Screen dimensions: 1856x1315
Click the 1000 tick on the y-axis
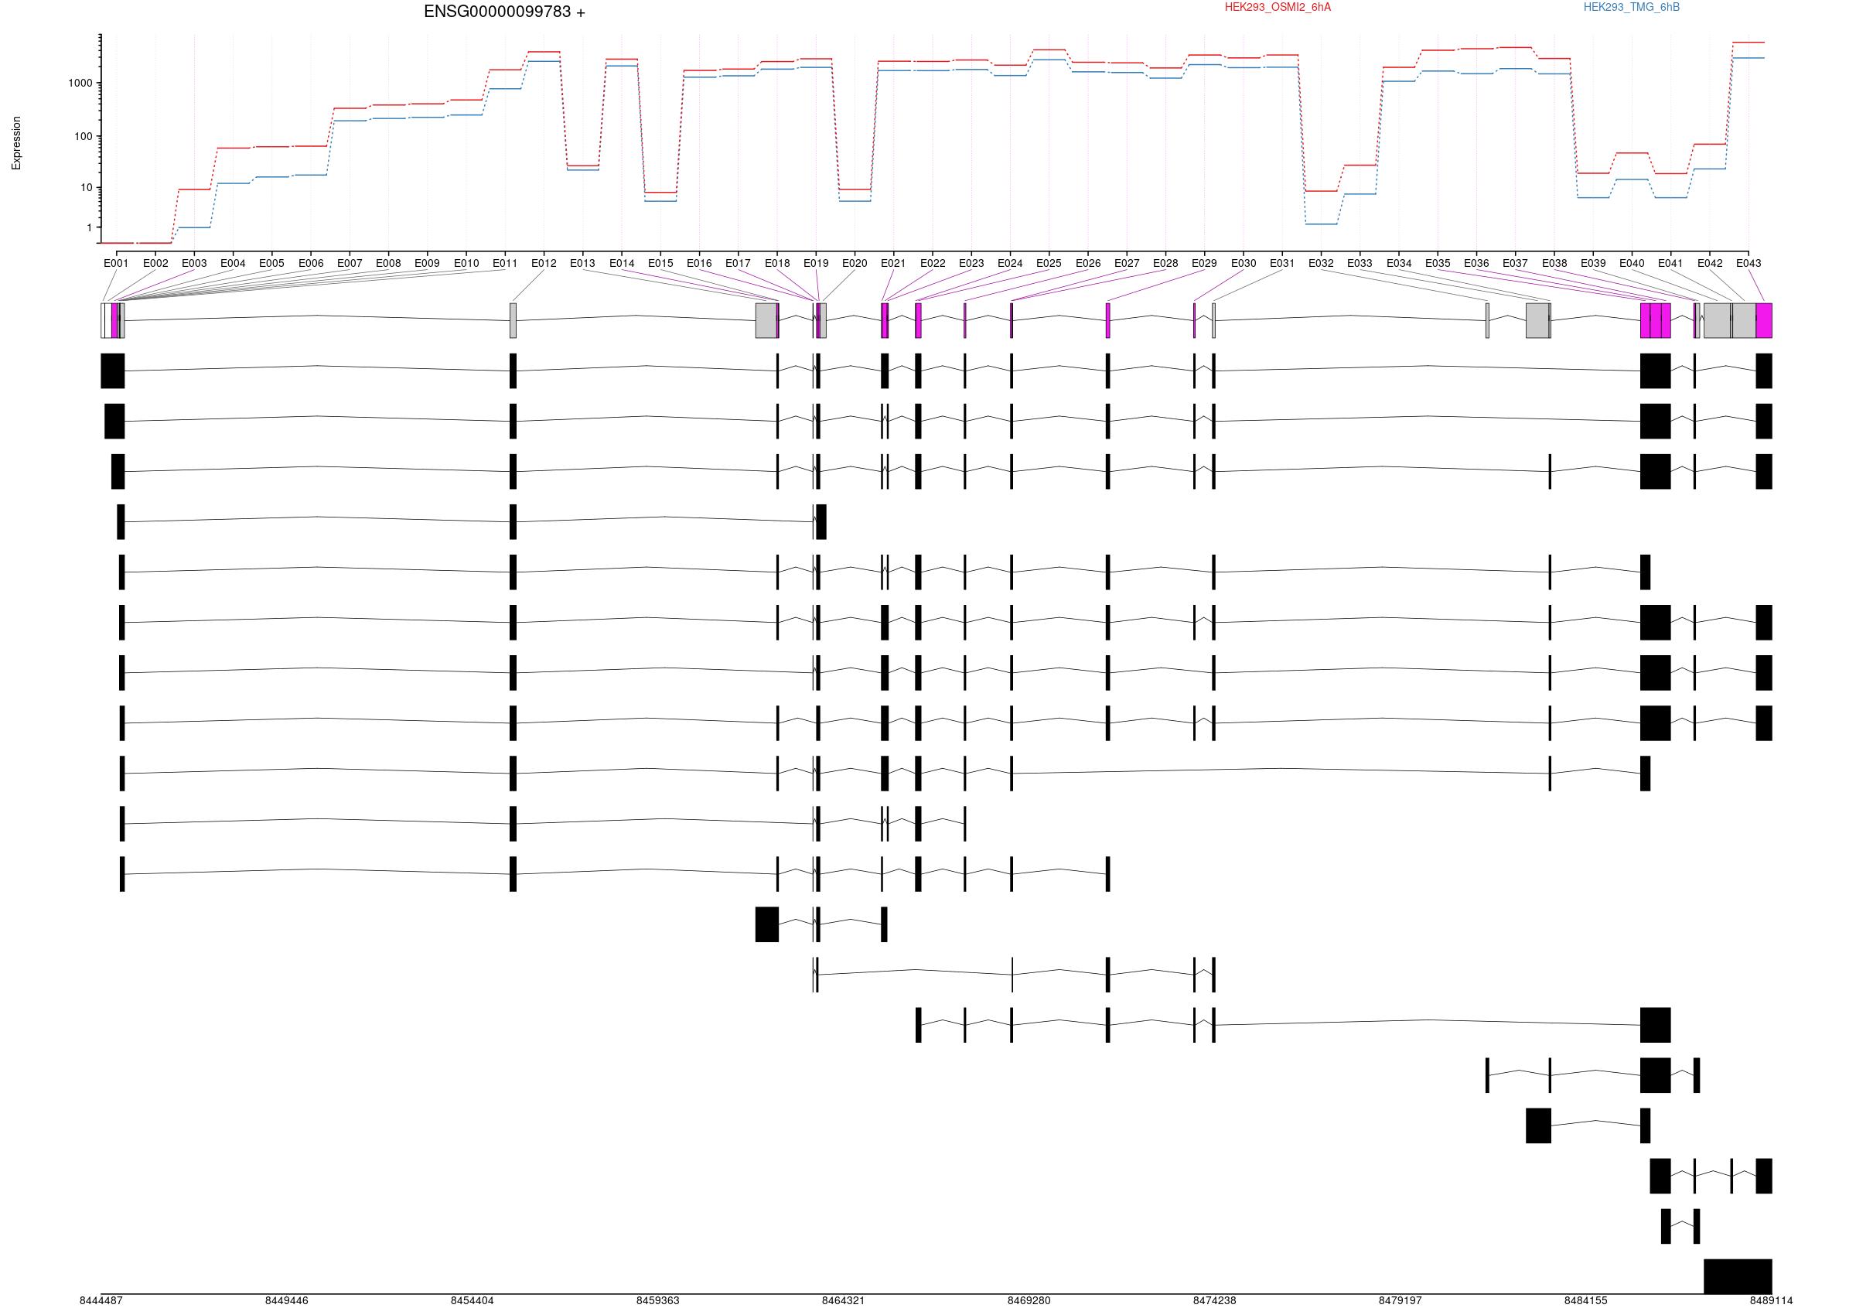80,84
